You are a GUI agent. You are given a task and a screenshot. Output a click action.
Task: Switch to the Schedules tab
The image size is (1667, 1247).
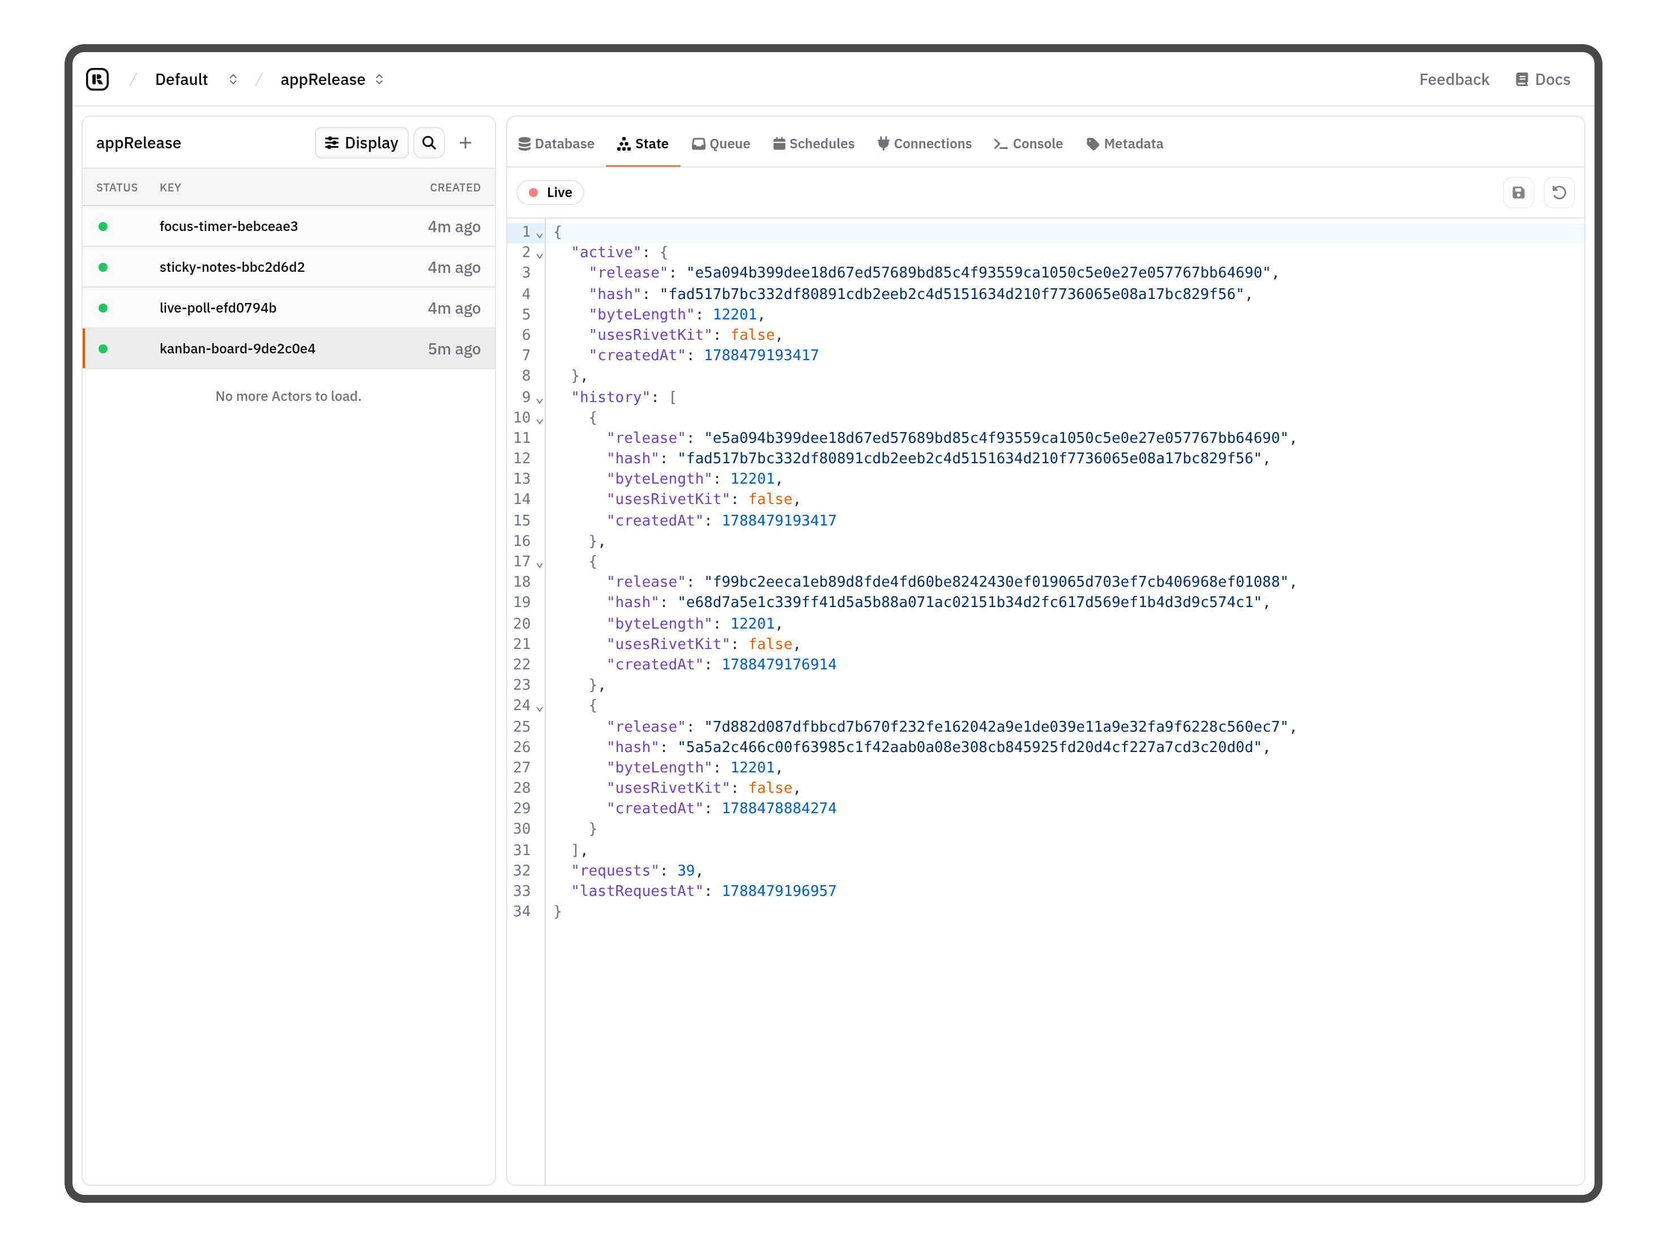click(814, 143)
